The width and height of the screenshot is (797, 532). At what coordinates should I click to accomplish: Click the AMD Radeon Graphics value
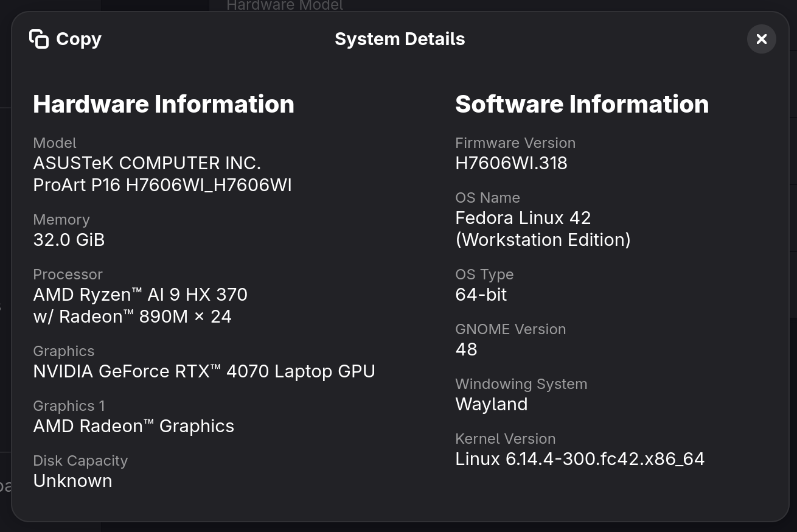click(x=133, y=426)
